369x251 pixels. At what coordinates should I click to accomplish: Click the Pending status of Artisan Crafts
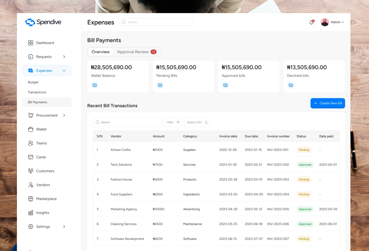pos(304,150)
